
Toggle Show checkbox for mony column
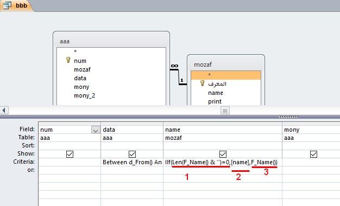(x=313, y=154)
